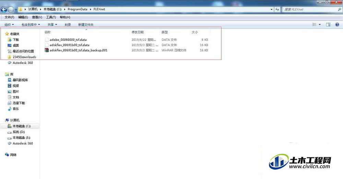Open 暴风影视库 library

[x=20, y=80]
